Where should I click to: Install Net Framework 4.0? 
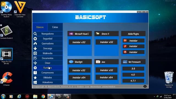point(133,75)
